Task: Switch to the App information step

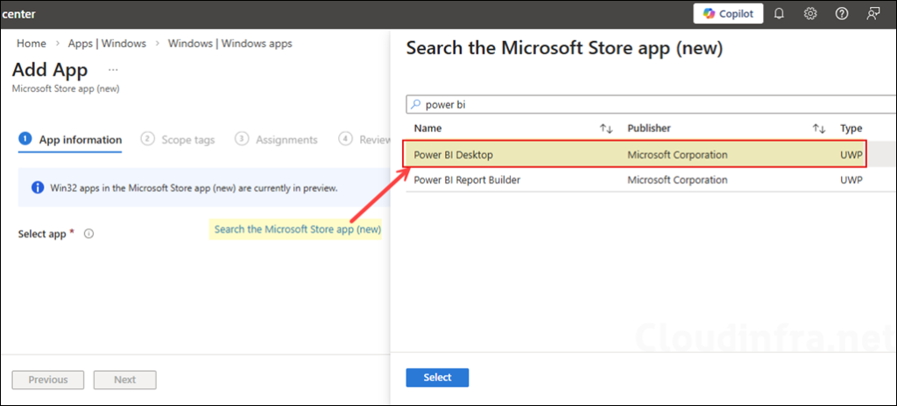Action: click(70, 139)
